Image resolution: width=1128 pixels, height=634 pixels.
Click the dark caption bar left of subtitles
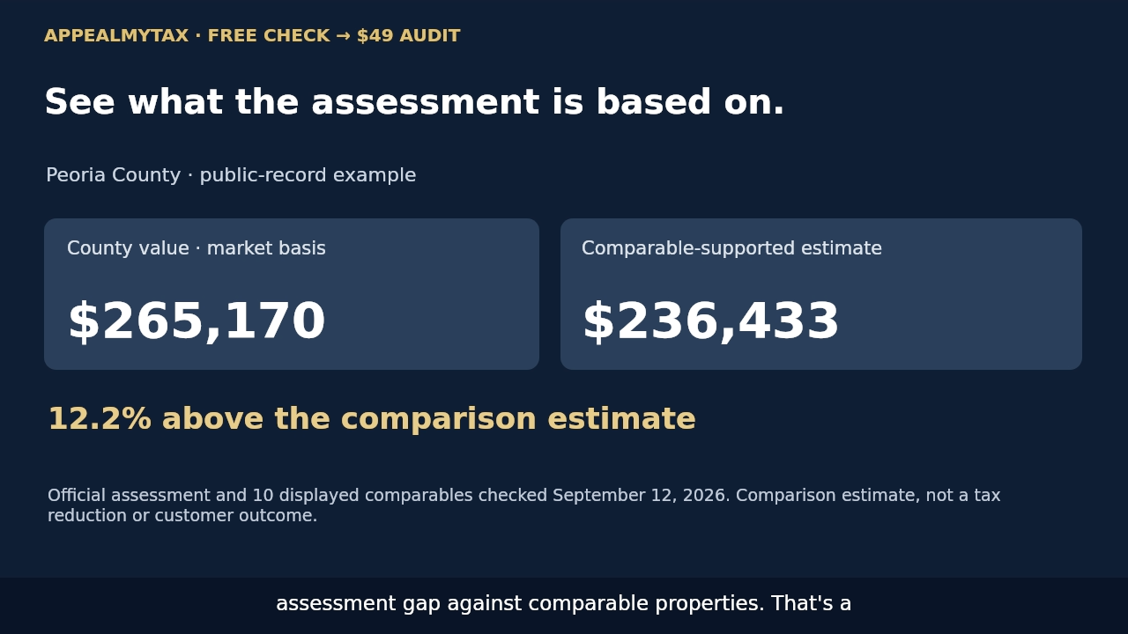click(132, 606)
